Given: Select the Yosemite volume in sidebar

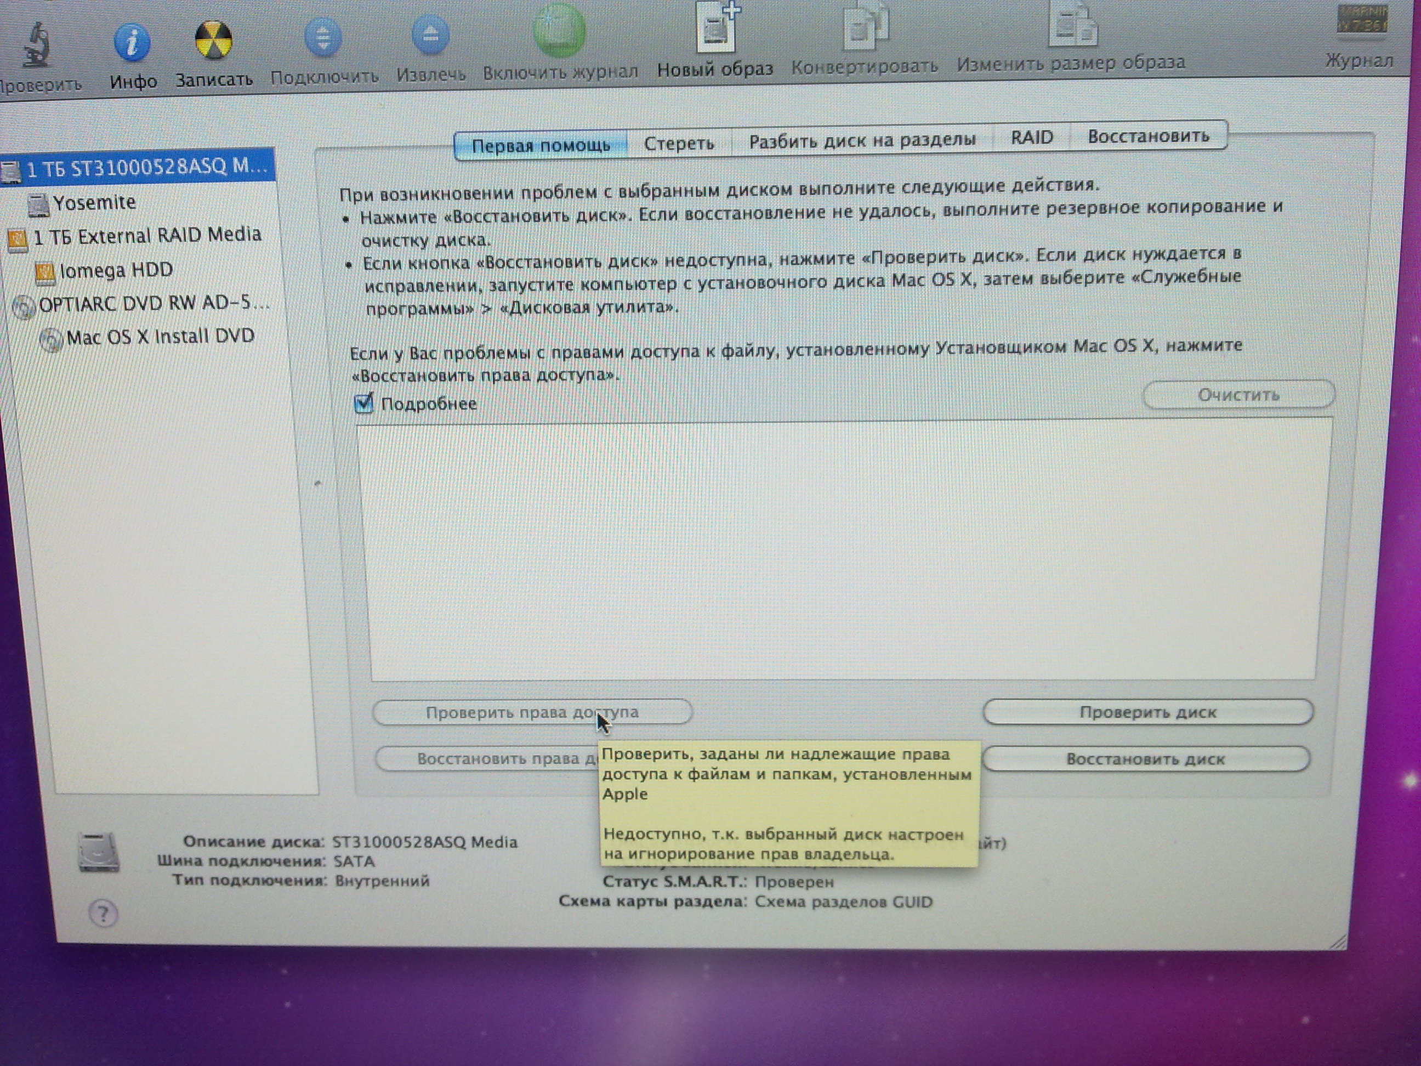Looking at the screenshot, I should click(94, 203).
